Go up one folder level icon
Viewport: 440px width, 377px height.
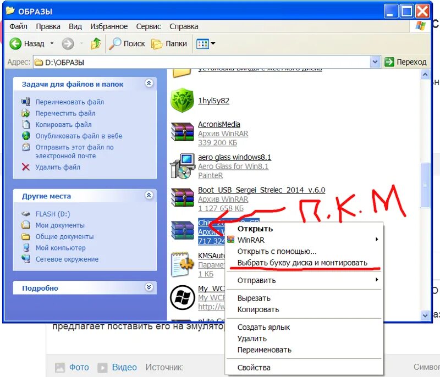coord(96,43)
